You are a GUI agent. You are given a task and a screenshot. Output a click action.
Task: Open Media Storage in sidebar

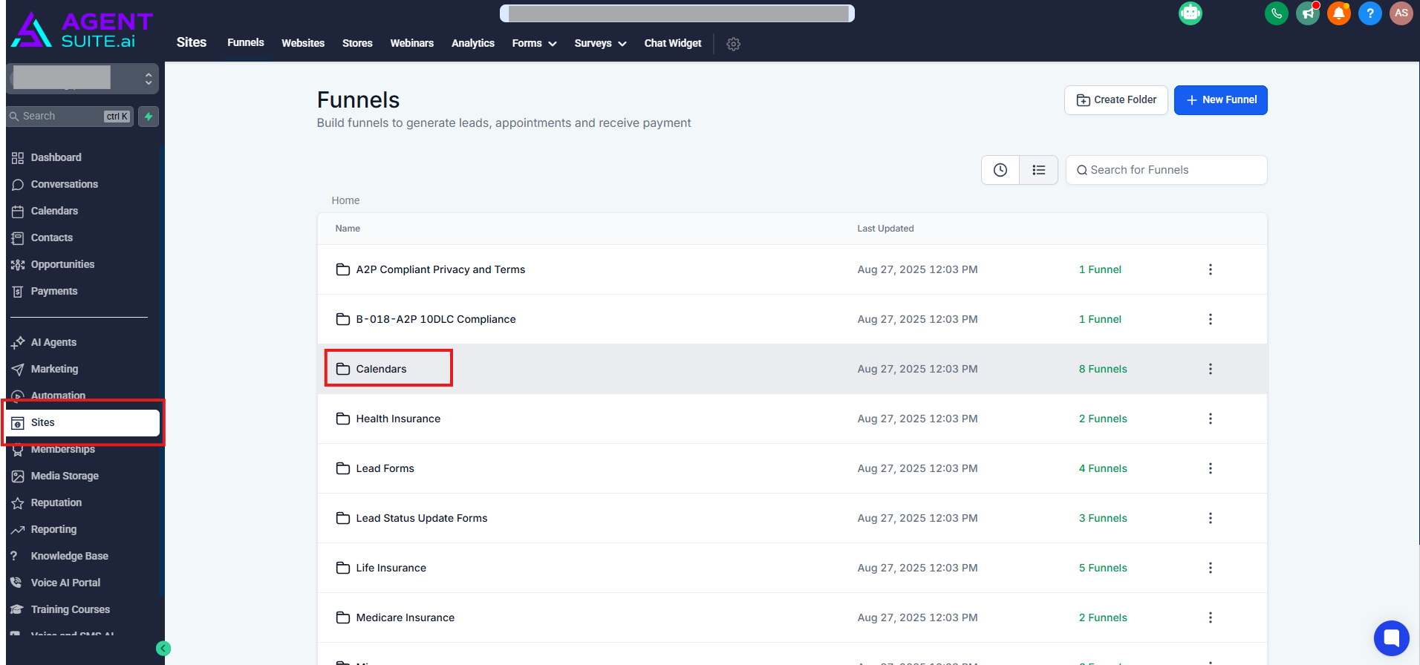coord(65,476)
